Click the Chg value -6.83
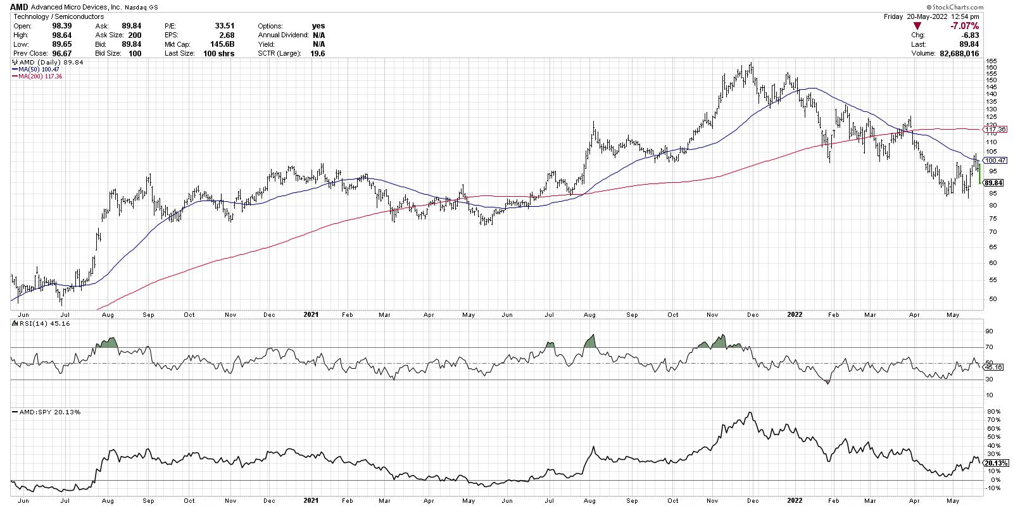Viewport: 1013px width, 506px height. coord(969,36)
